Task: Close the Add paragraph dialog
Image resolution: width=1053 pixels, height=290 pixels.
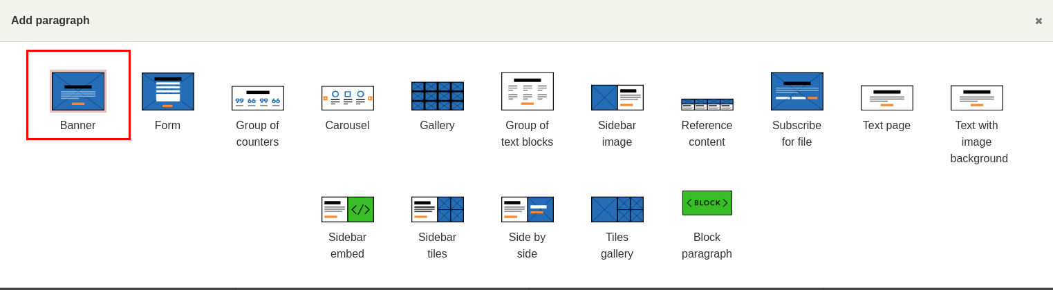Action: tap(1038, 21)
